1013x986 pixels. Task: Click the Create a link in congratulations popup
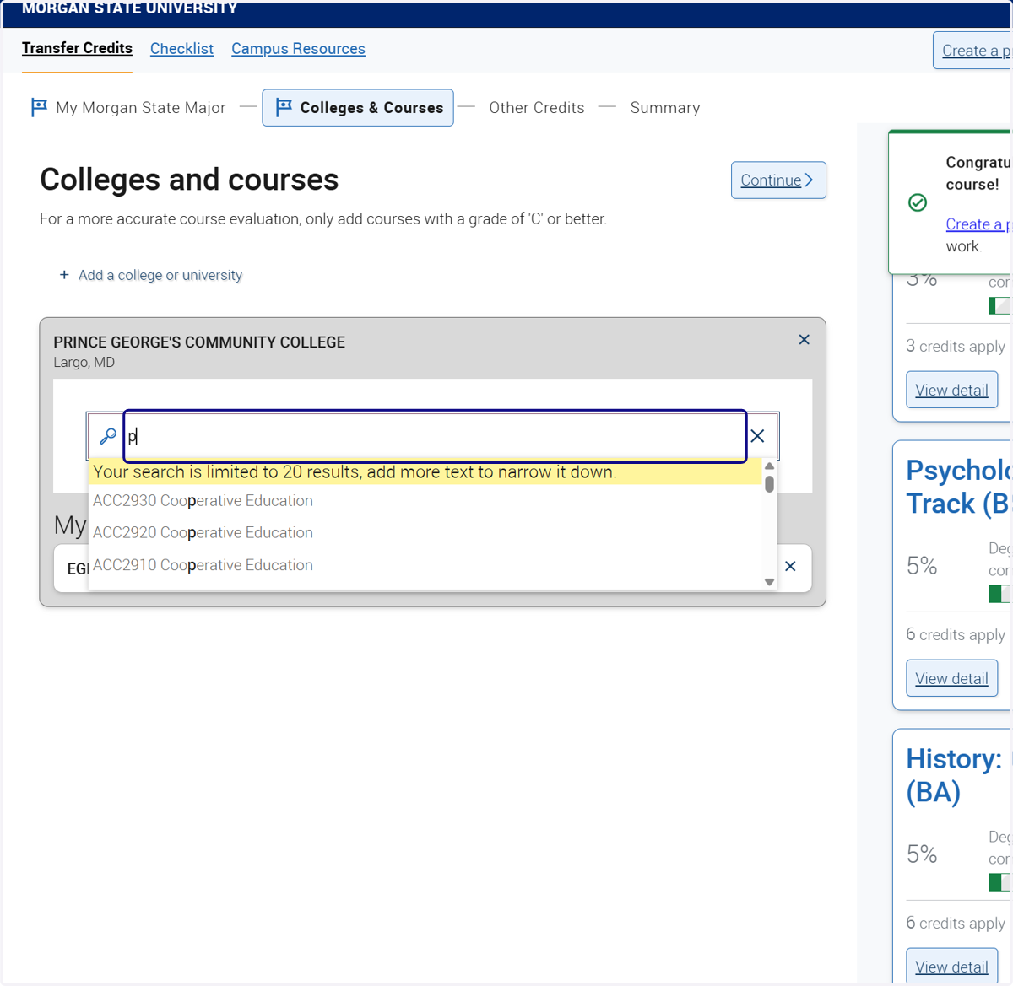pos(978,224)
